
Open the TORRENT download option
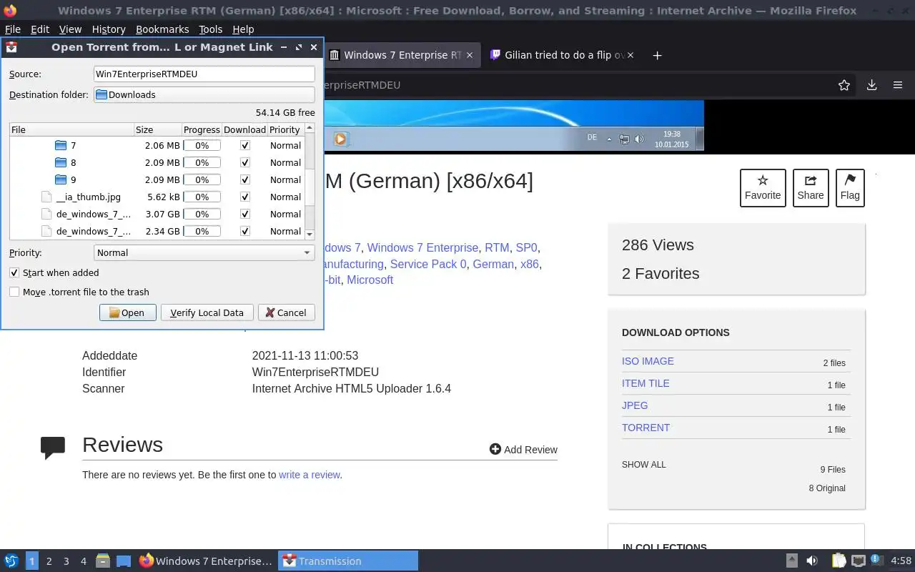(x=646, y=428)
